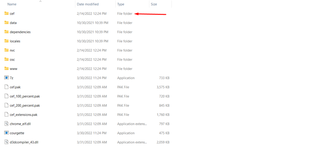Click the cef_100_percent.pak file icon
Image resolution: width=328 pixels, height=147 pixels.
(6, 96)
